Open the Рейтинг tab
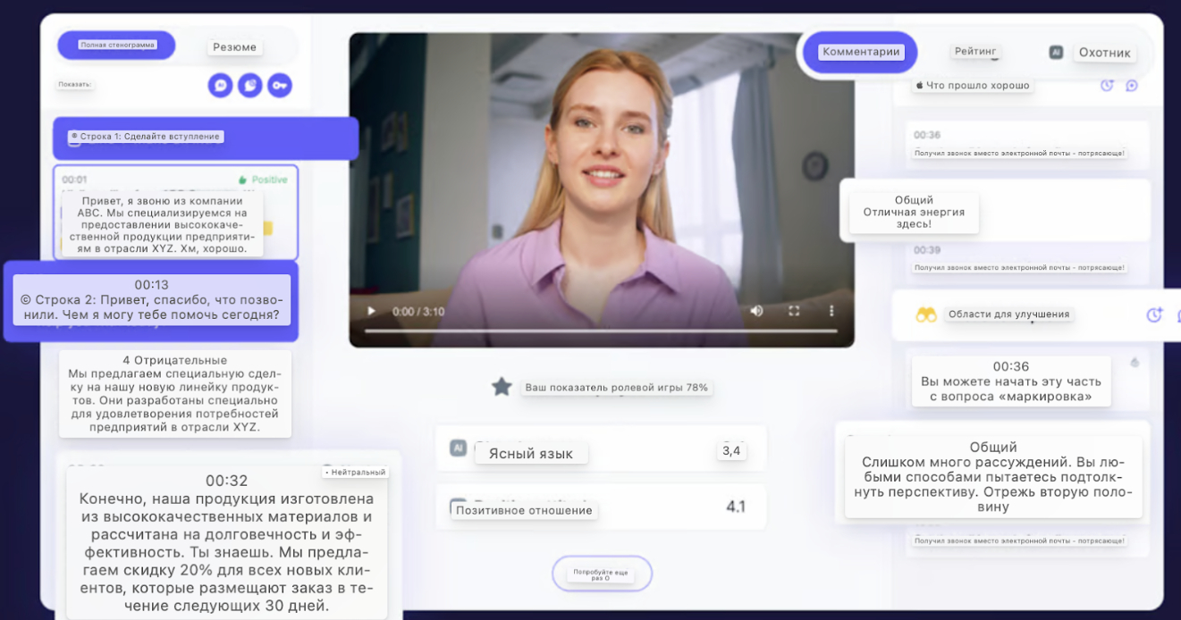 pos(975,52)
